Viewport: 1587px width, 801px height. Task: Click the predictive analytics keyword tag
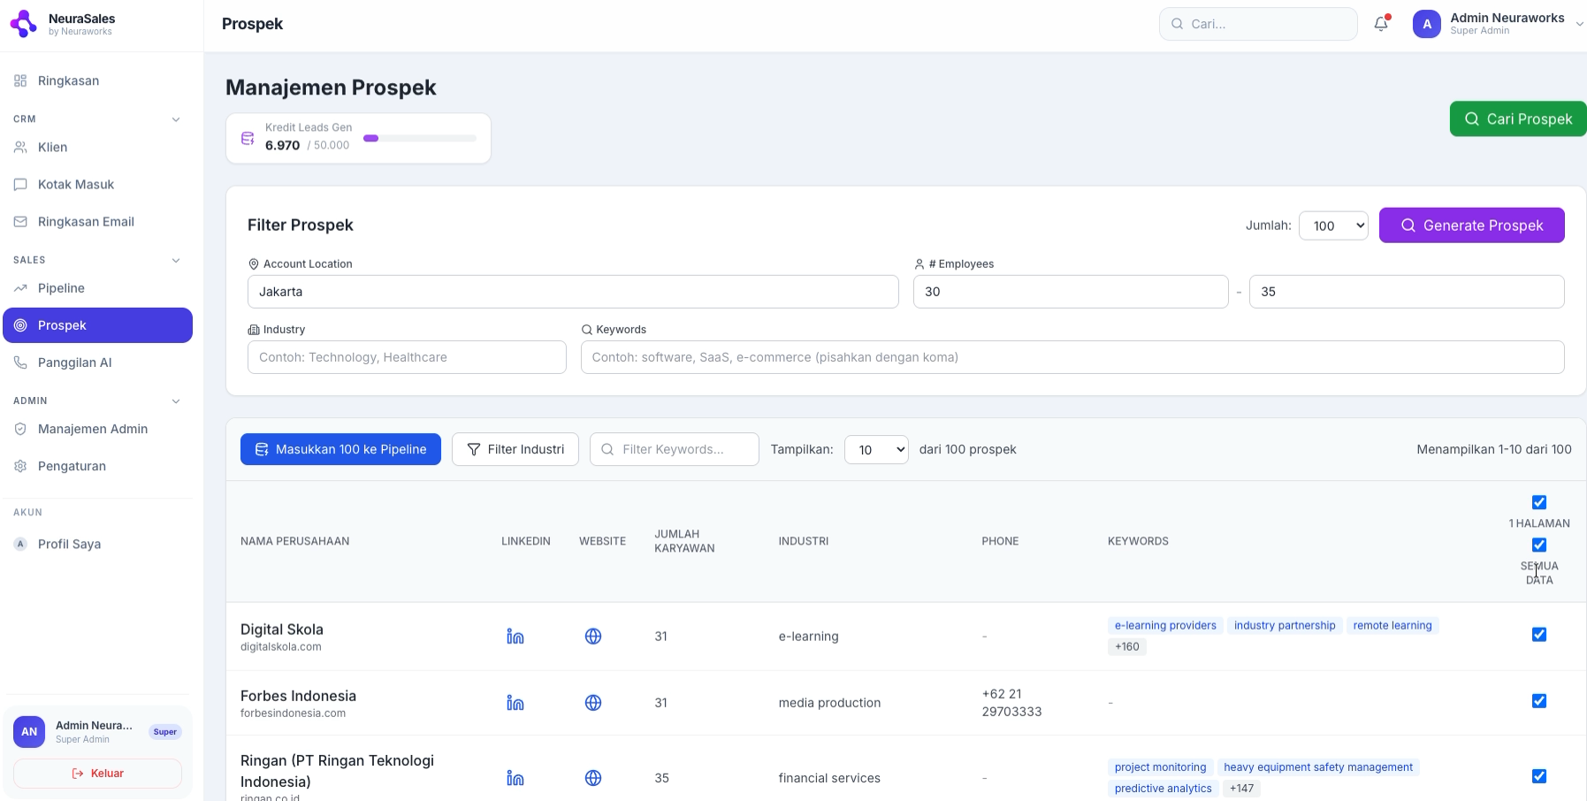pyautogui.click(x=1164, y=789)
